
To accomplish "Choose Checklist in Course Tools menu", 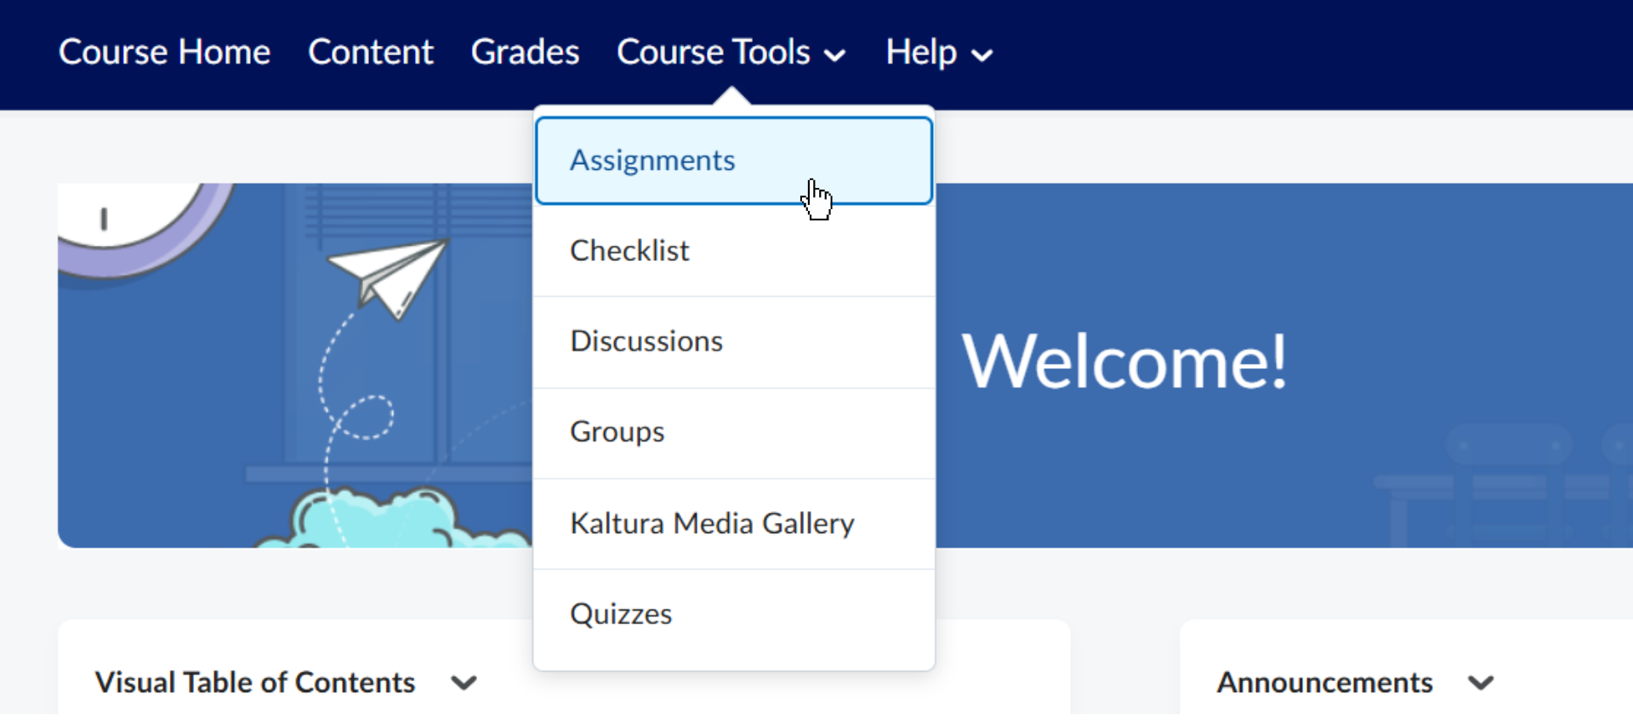I will coord(629,251).
